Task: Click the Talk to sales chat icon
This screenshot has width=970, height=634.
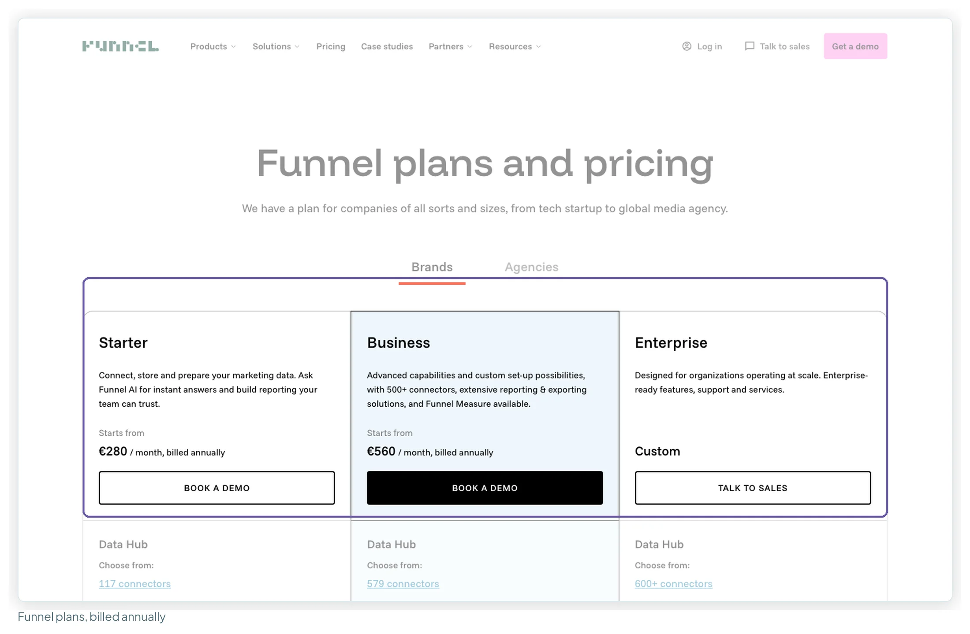Action: [749, 46]
